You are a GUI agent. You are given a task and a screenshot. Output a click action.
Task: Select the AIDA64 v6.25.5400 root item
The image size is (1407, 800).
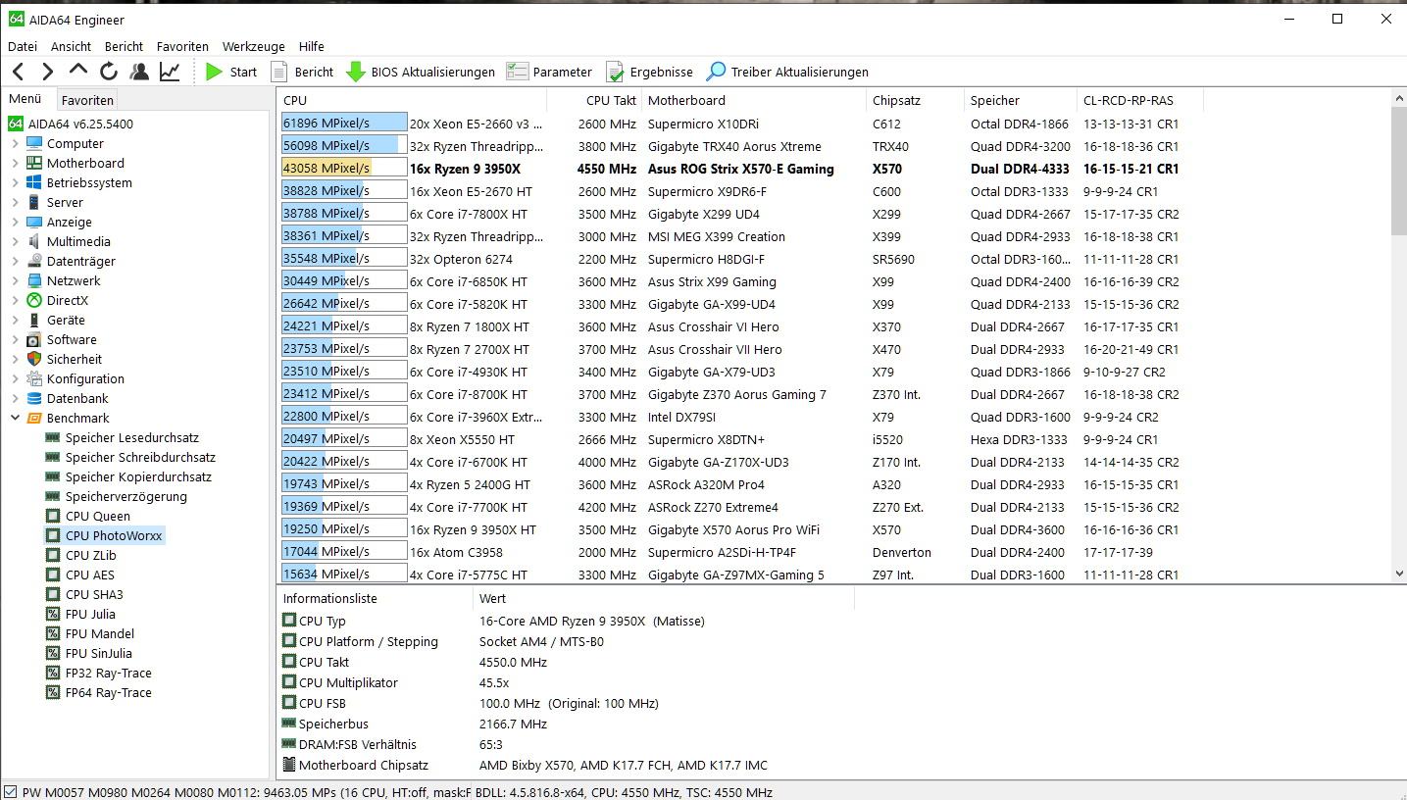pos(71,124)
